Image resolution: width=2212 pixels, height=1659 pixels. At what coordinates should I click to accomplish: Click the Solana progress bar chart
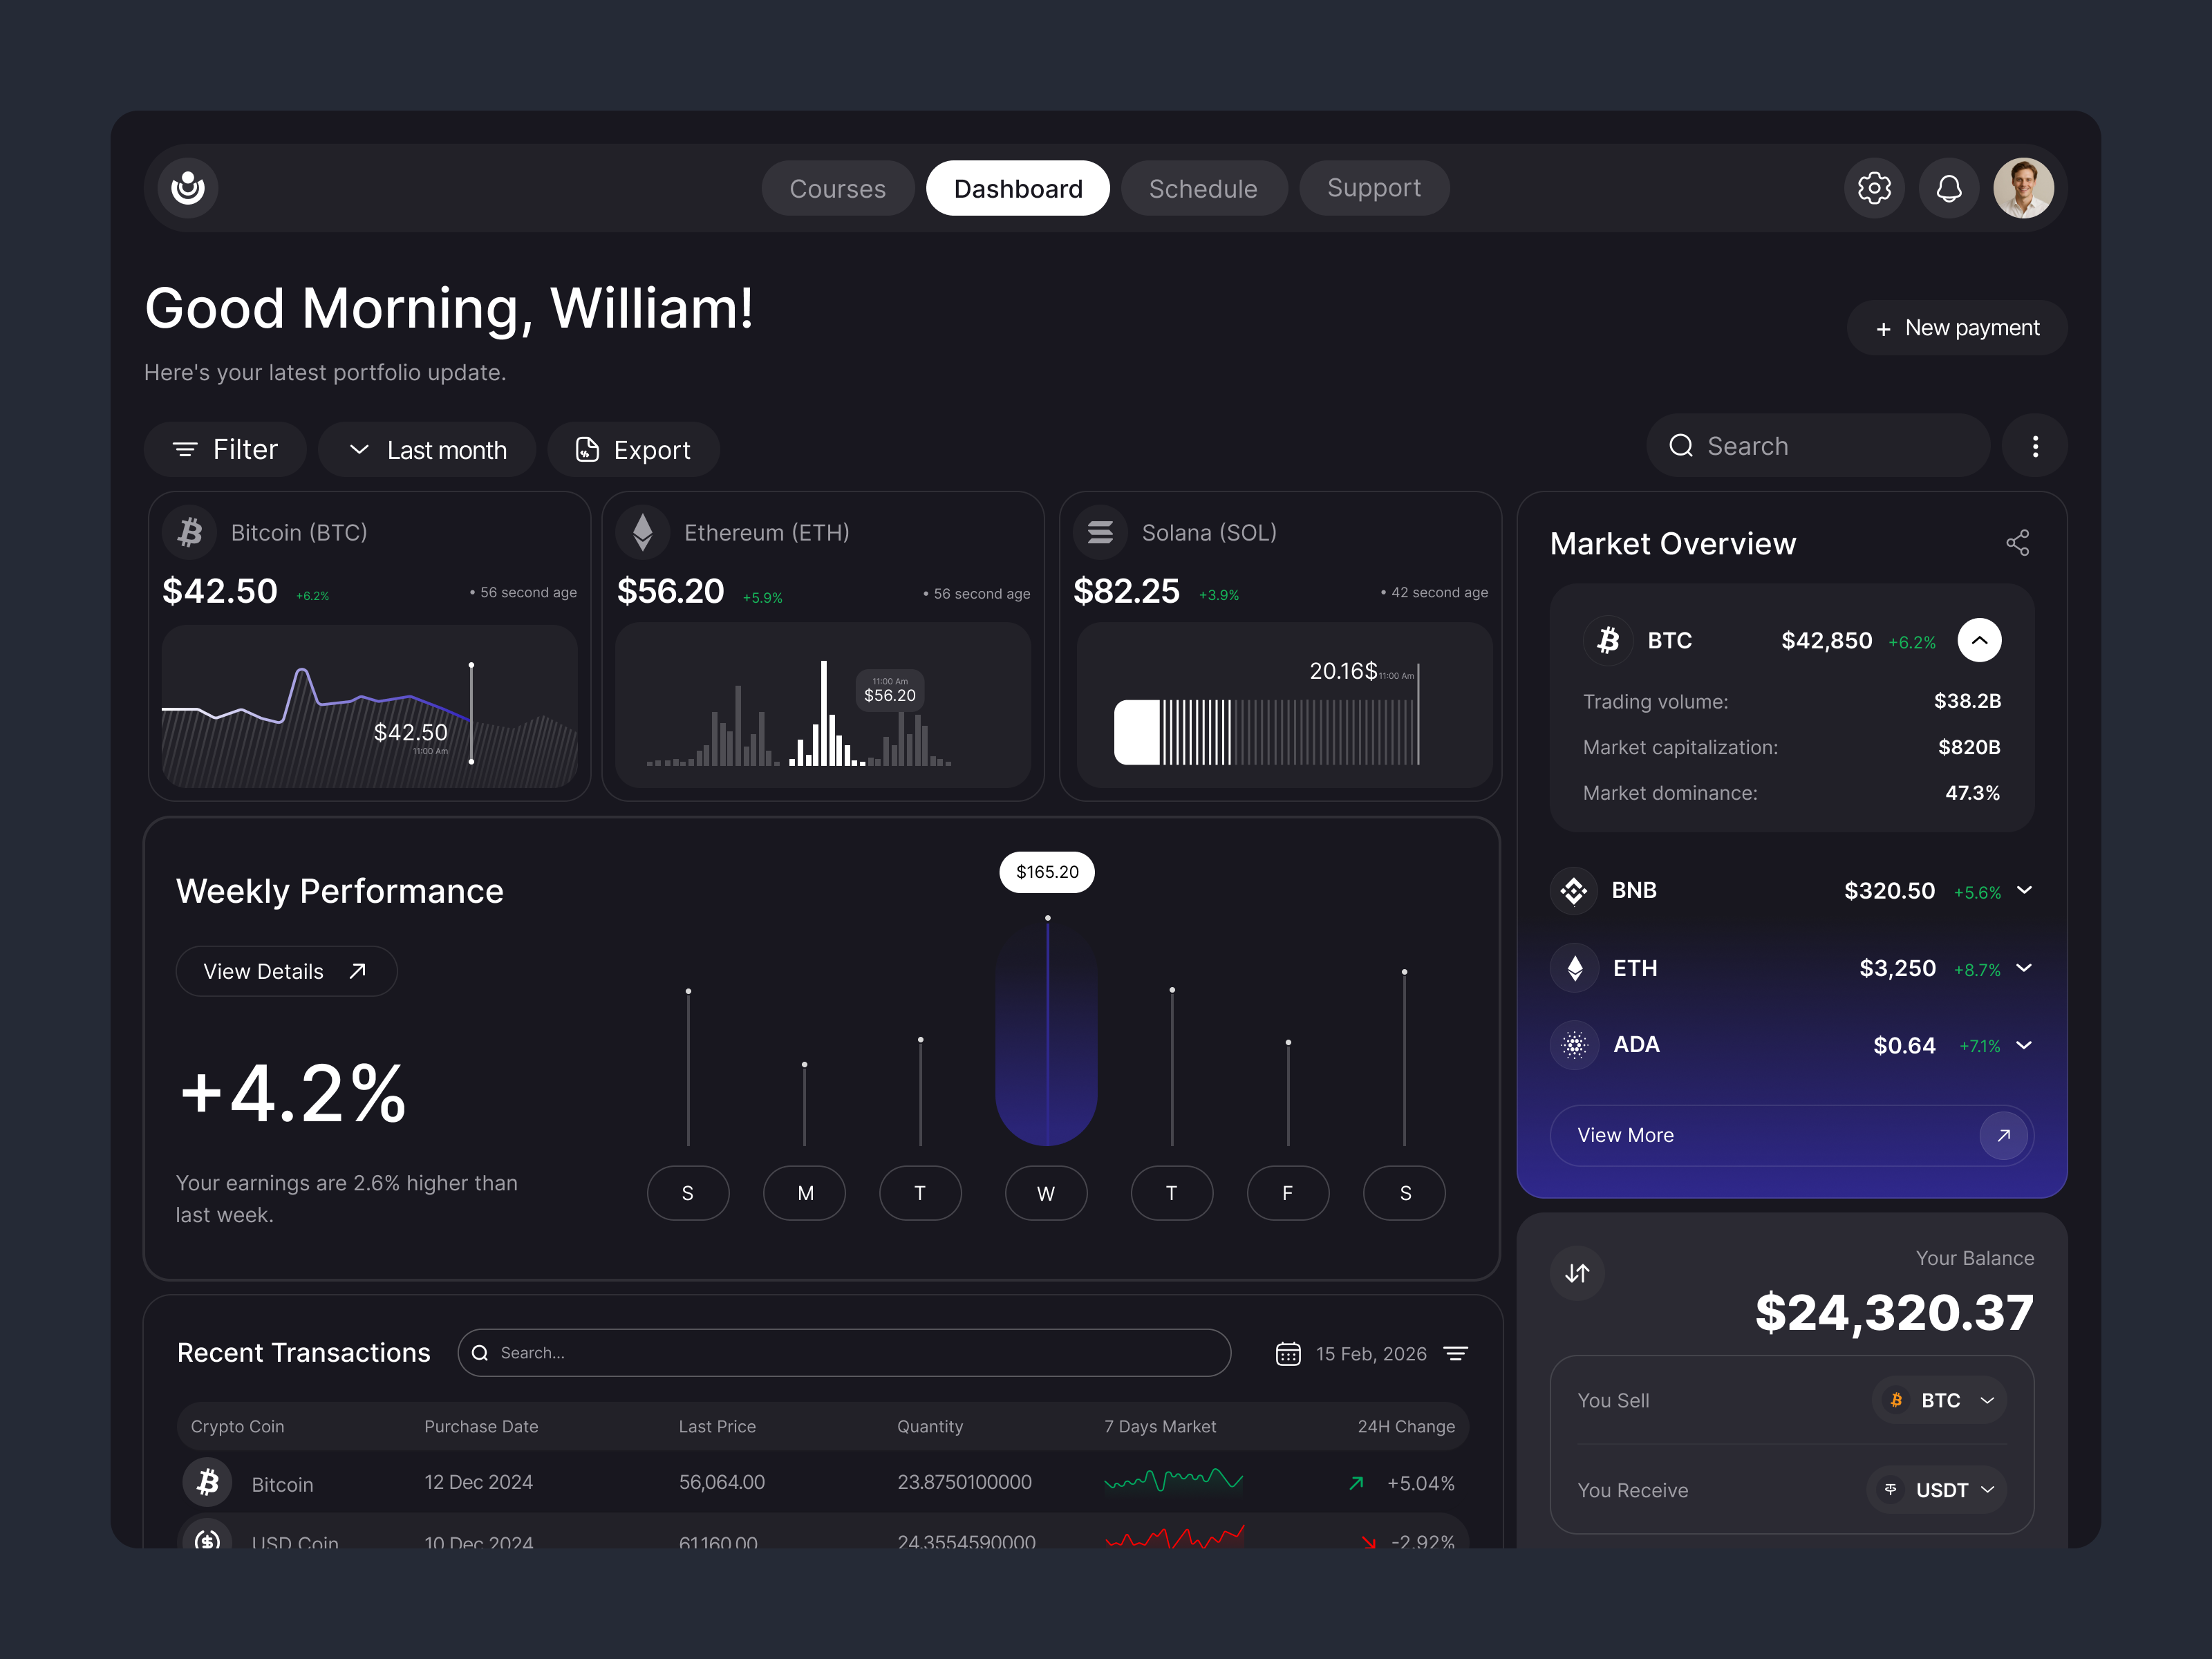pos(1267,732)
